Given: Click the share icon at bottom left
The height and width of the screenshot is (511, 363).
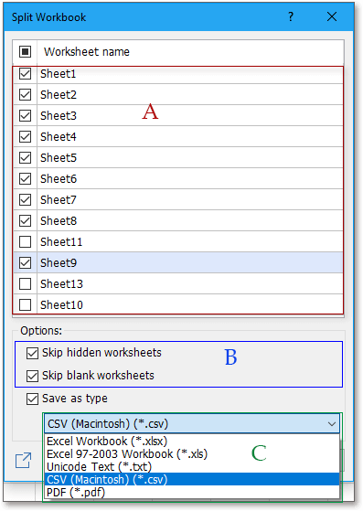Looking at the screenshot, I should tap(23, 460).
